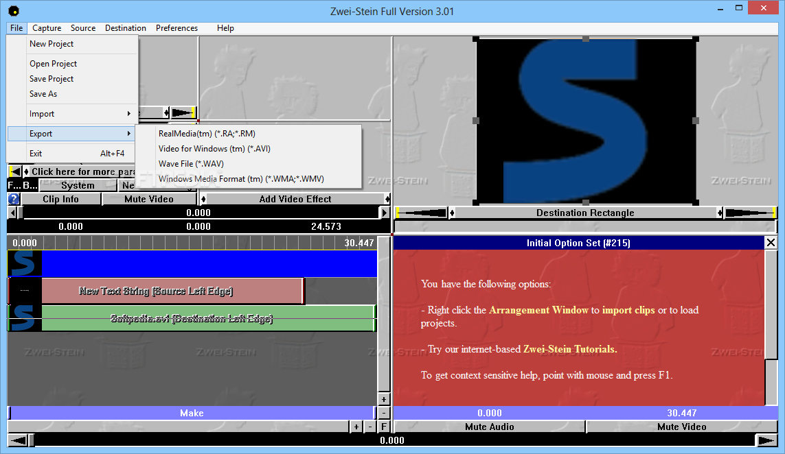Click the Arrangement Window link in help text

click(538, 310)
